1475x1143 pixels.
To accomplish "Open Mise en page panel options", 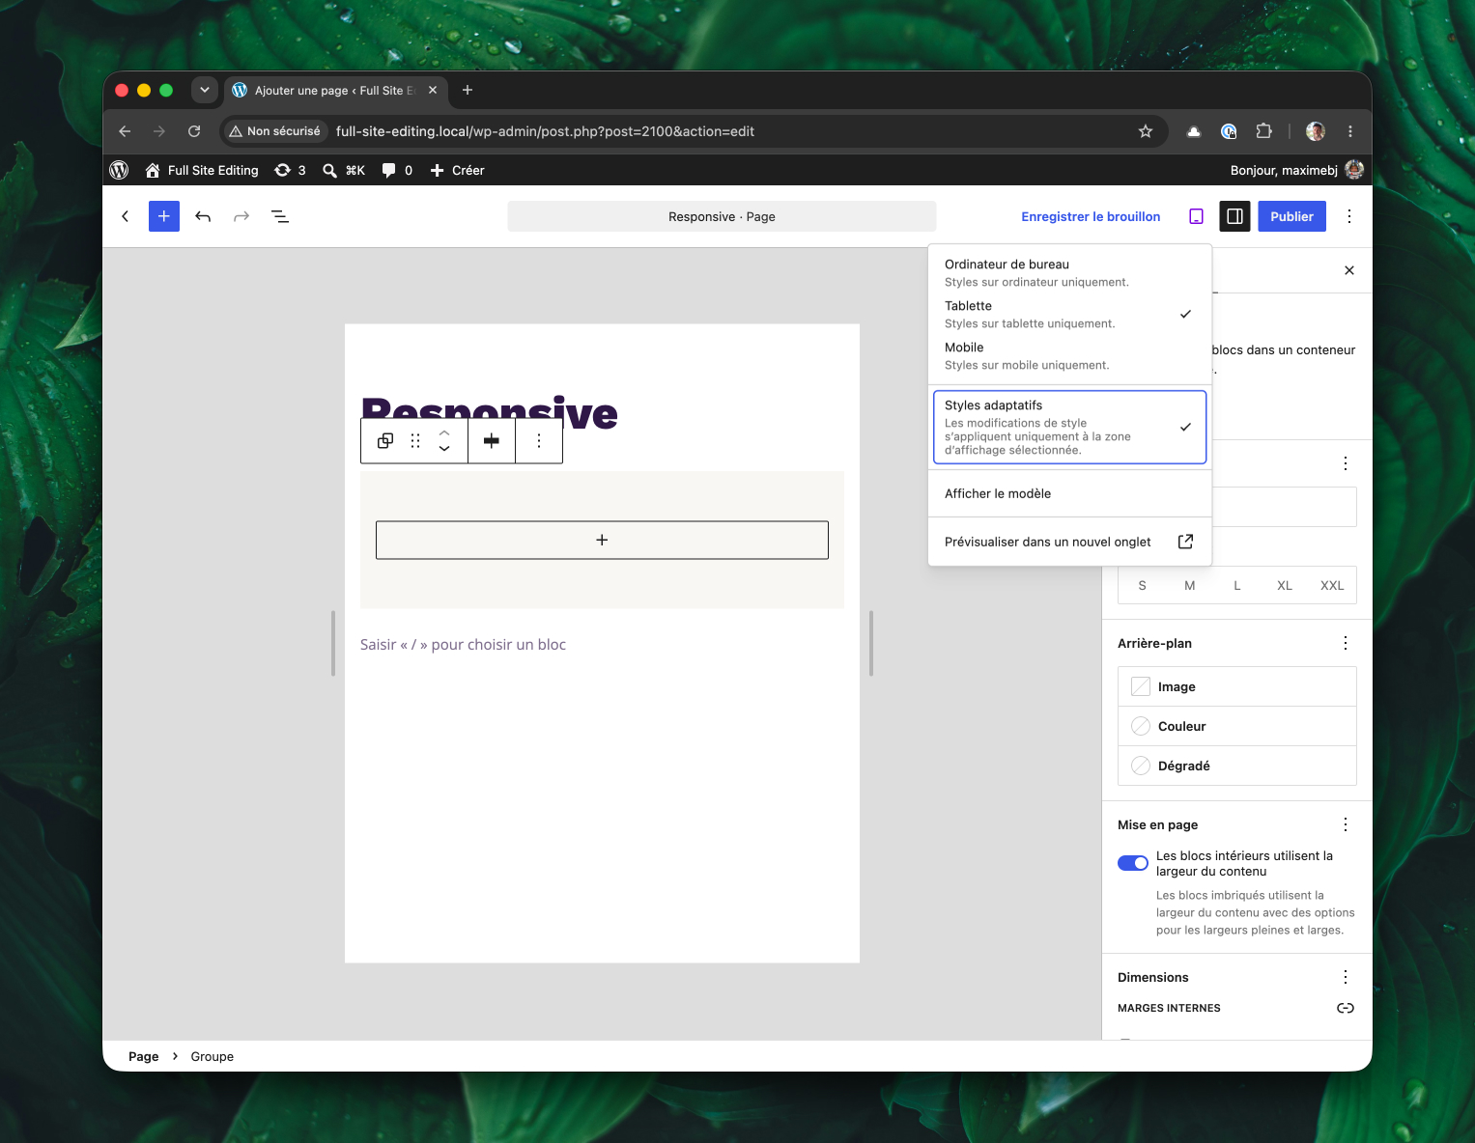I will [x=1346, y=824].
